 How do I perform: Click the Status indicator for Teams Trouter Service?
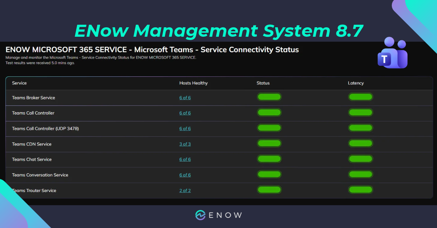click(x=269, y=190)
